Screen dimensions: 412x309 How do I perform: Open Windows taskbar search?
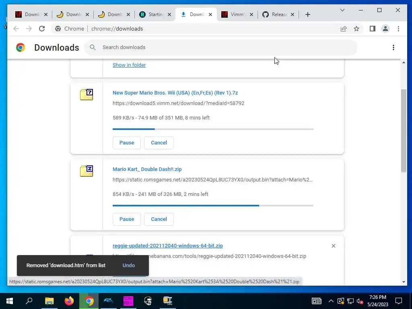29,301
